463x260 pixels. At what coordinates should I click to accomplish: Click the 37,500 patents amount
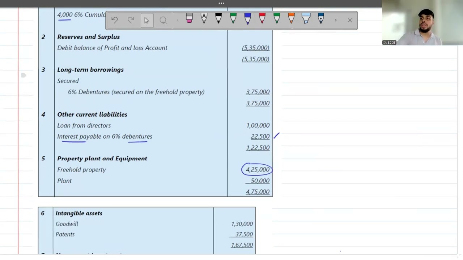click(244, 234)
